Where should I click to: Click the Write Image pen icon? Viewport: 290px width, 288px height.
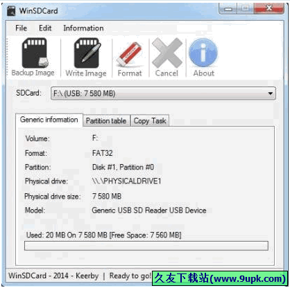click(x=87, y=53)
